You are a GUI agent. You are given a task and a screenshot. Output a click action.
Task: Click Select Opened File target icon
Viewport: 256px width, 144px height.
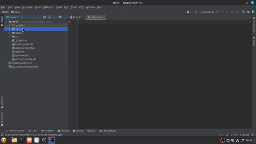point(44,17)
